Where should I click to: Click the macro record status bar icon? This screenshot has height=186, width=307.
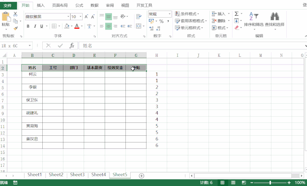click(x=15, y=183)
